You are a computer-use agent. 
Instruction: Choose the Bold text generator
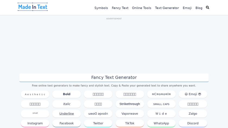(x=66, y=94)
